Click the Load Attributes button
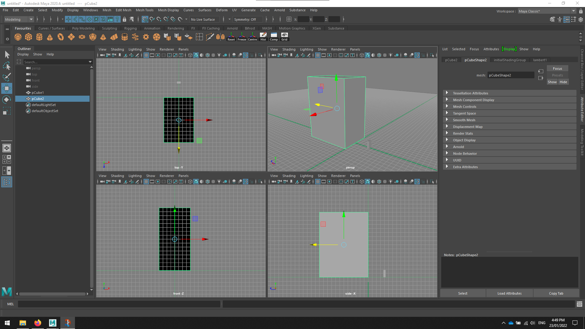585x329 pixels. (x=509, y=293)
